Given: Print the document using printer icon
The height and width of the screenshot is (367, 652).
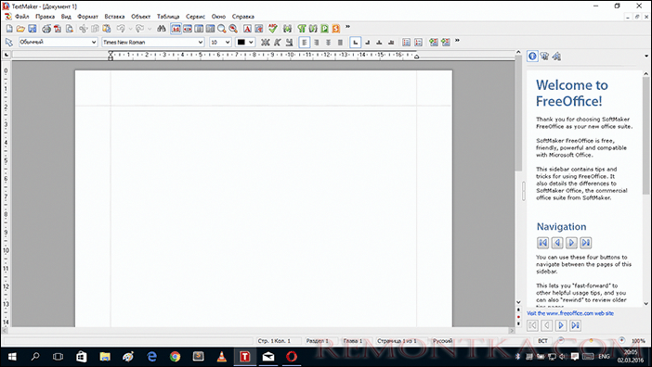Looking at the screenshot, I should point(46,28).
